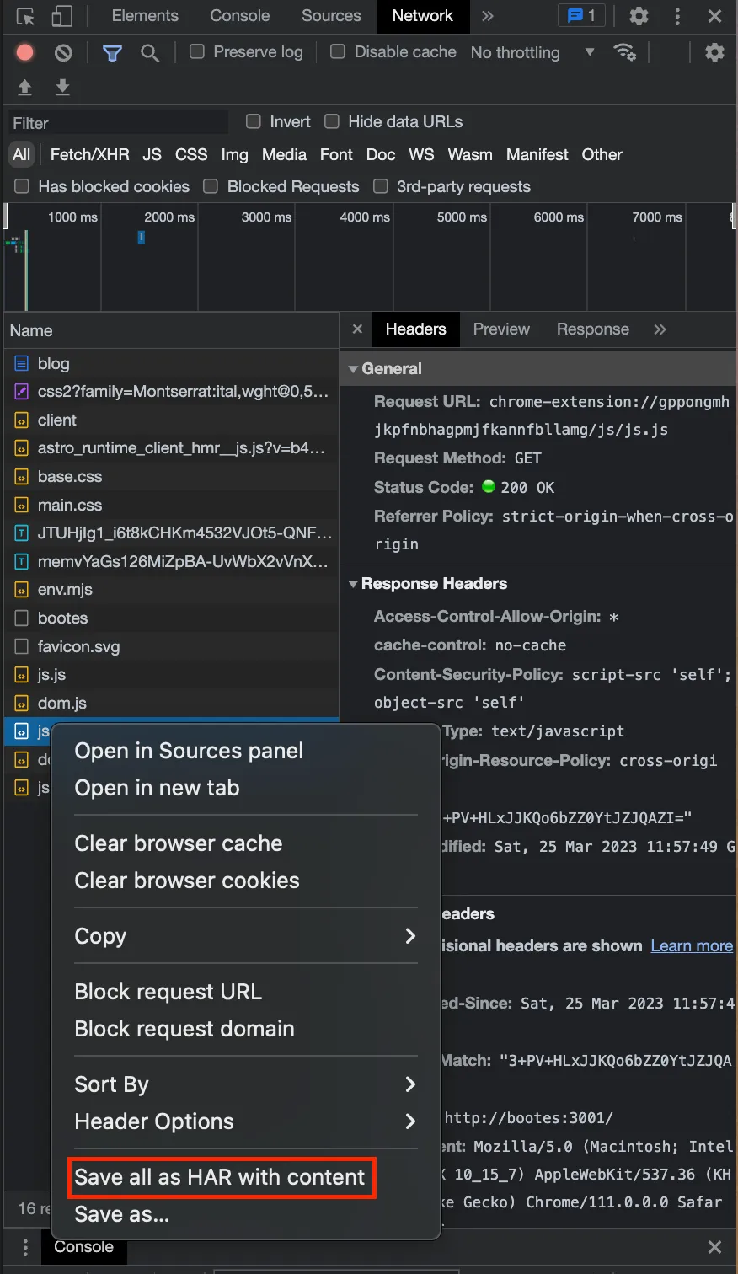
Task: Select the JTUHjIg1 font request row
Action: [x=170, y=533]
